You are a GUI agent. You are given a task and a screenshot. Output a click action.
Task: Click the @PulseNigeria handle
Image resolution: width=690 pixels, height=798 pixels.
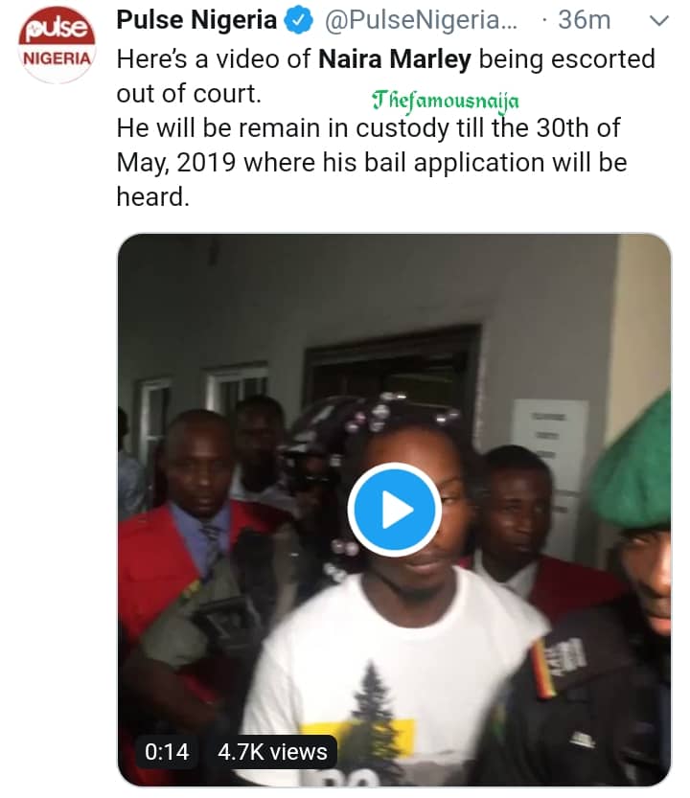point(421,20)
